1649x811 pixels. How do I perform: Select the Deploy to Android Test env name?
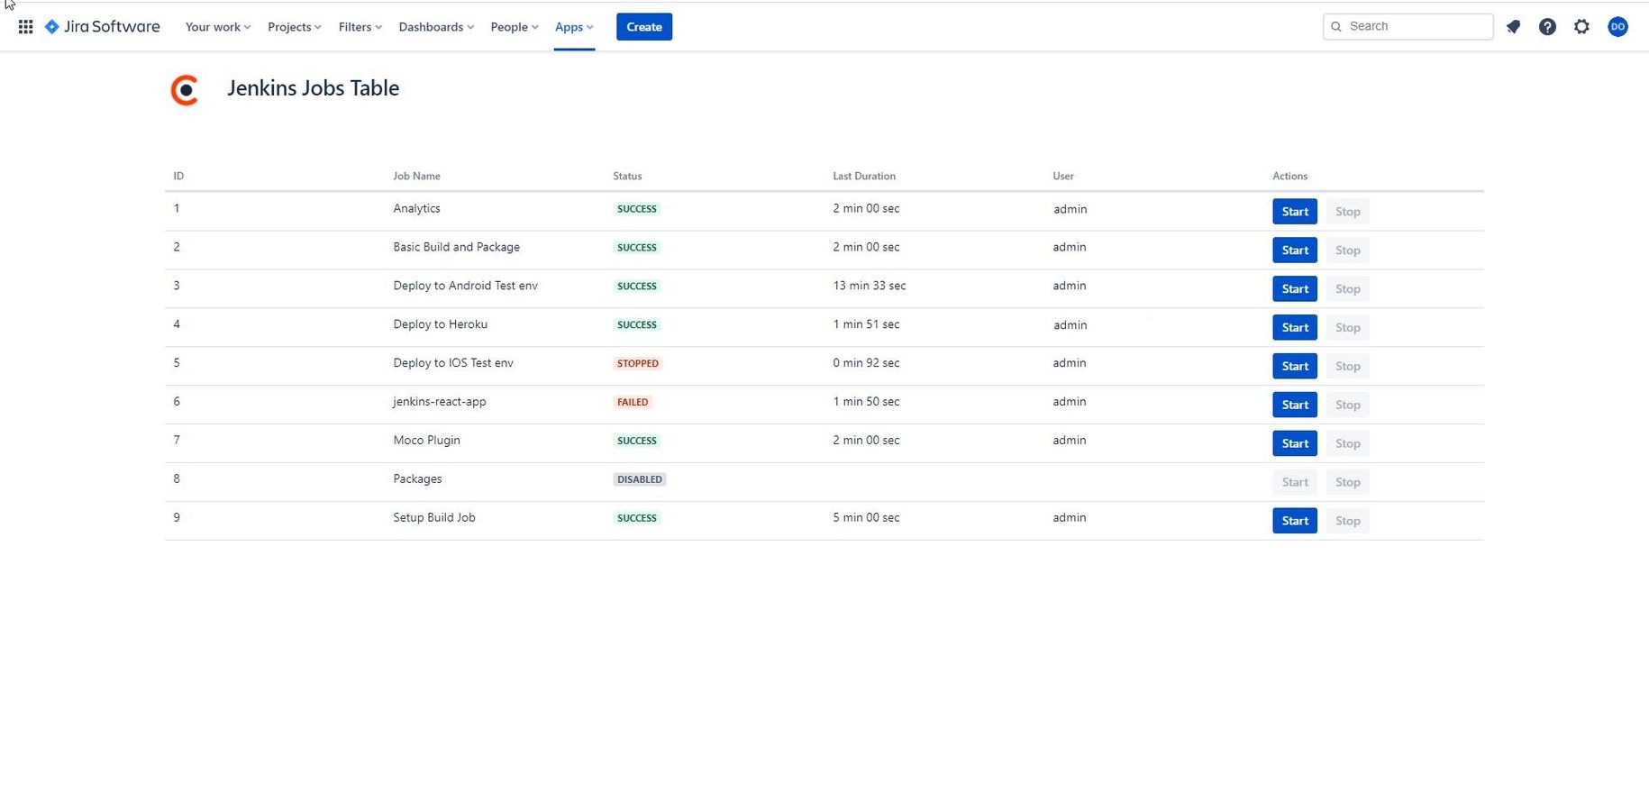(465, 287)
